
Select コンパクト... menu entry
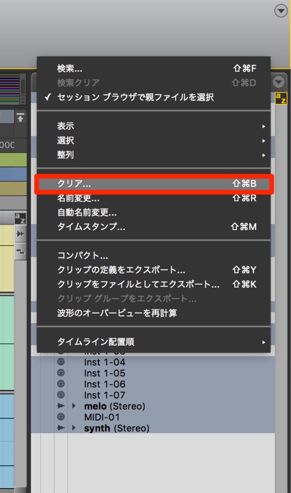point(154,255)
